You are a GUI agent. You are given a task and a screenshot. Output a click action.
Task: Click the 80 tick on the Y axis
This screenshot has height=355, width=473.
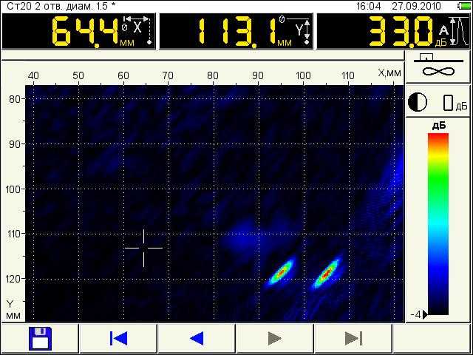(x=15, y=99)
